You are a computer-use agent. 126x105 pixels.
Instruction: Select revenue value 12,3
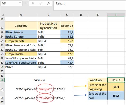[x=67, y=54]
